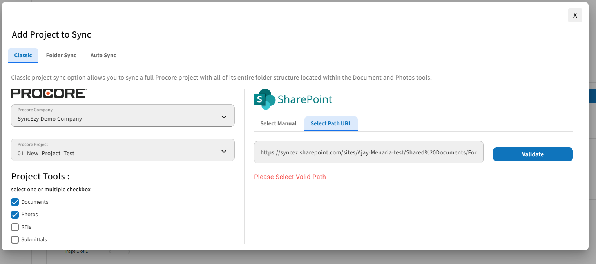Select the Select Path URL tab

click(x=331, y=123)
